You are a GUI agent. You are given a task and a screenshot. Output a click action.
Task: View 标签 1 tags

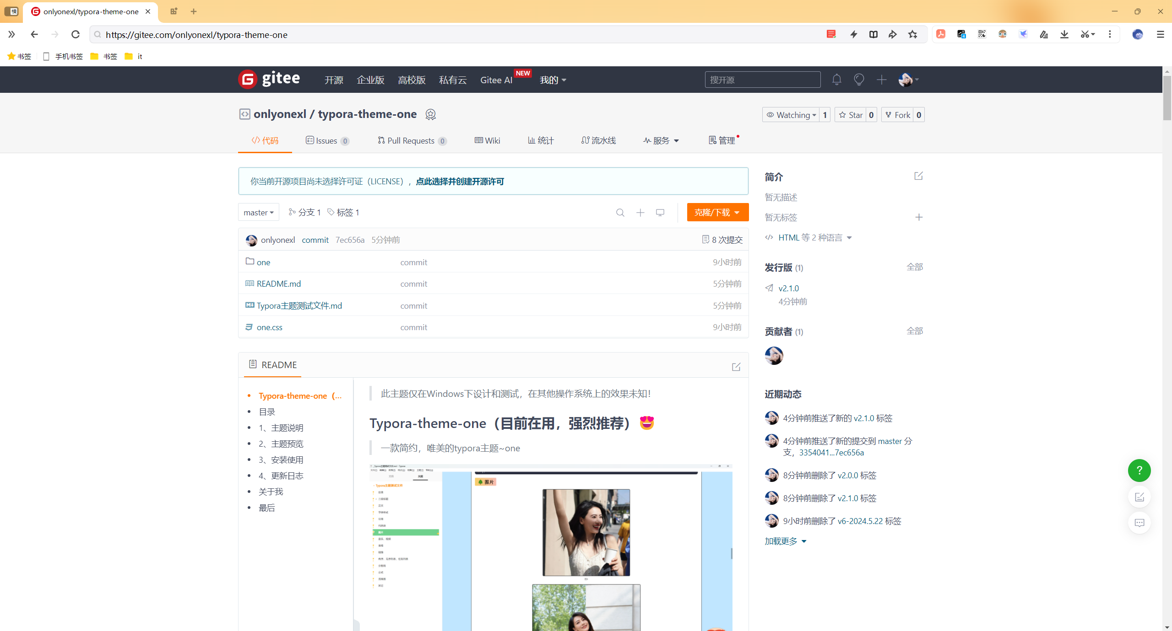tap(343, 213)
